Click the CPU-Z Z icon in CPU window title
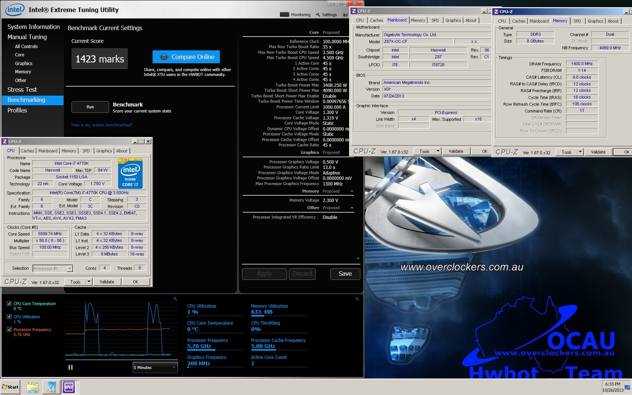Screen dimensions: 632x395 [x=5, y=141]
